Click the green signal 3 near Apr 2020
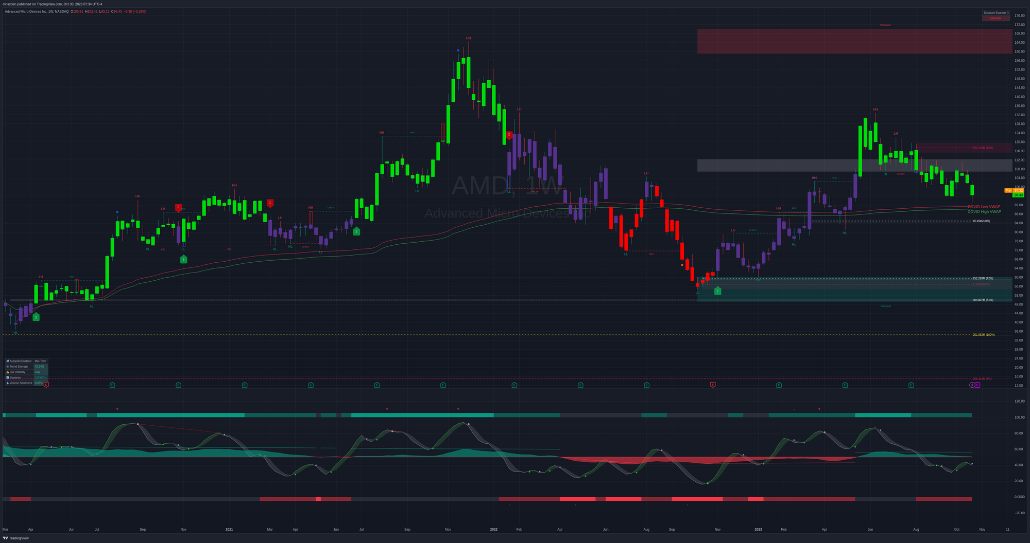Screen dimensions: 1030x543 [x=36, y=317]
